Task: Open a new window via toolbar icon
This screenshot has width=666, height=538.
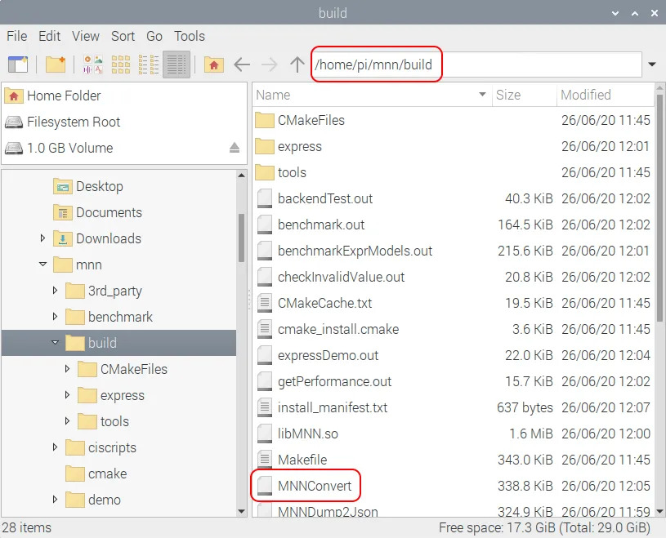Action: pos(18,64)
